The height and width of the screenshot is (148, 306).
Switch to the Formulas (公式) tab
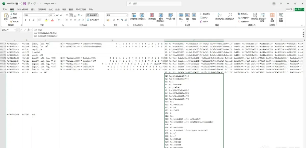pyautogui.click(x=50, y=9)
